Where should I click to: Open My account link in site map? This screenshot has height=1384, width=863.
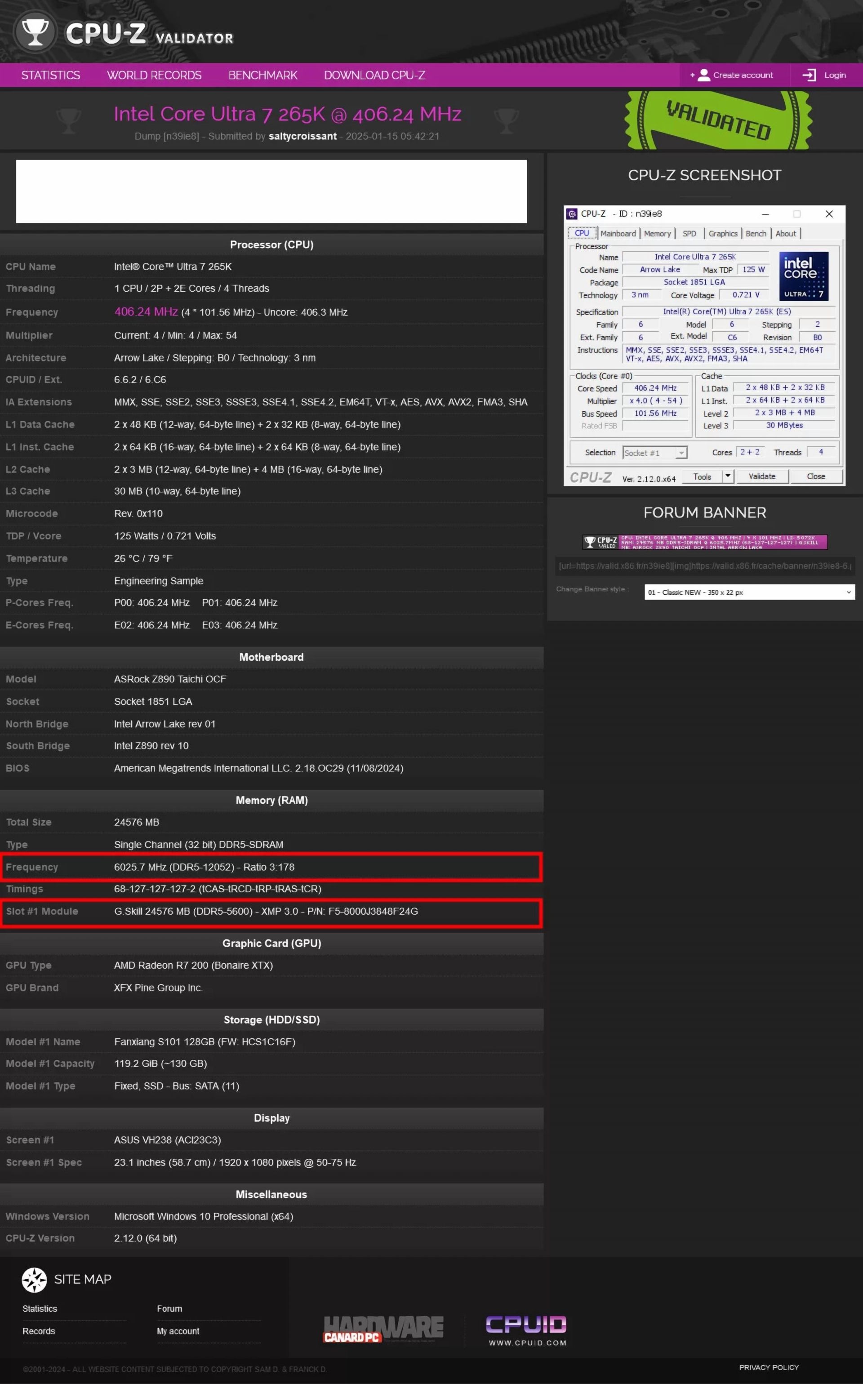click(178, 1331)
